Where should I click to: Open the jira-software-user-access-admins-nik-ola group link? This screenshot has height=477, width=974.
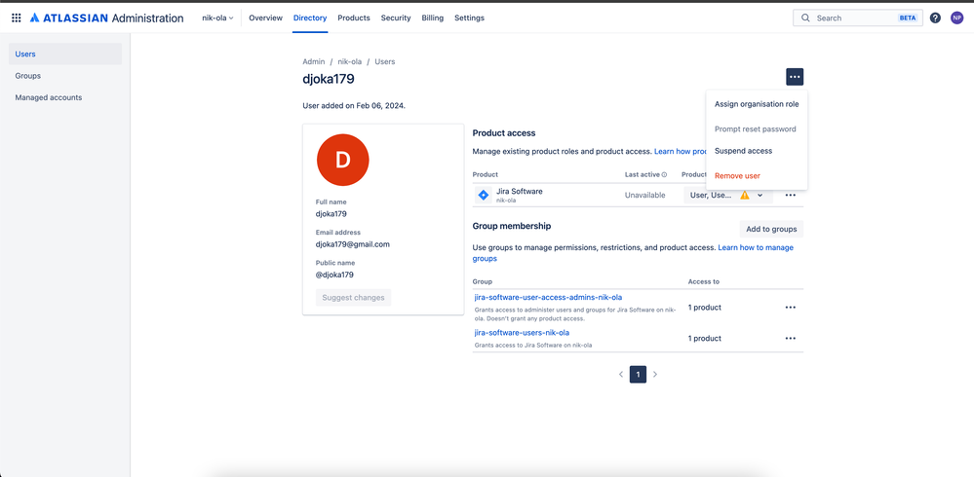click(x=548, y=297)
